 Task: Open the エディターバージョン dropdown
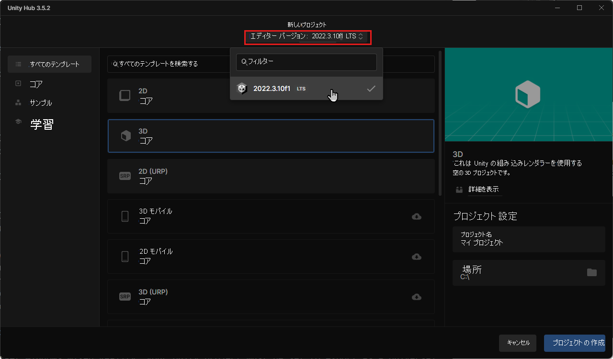308,37
